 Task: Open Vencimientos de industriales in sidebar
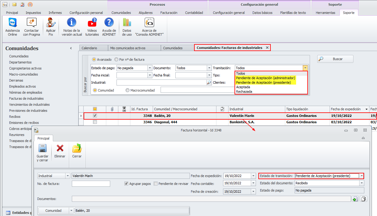29,105
